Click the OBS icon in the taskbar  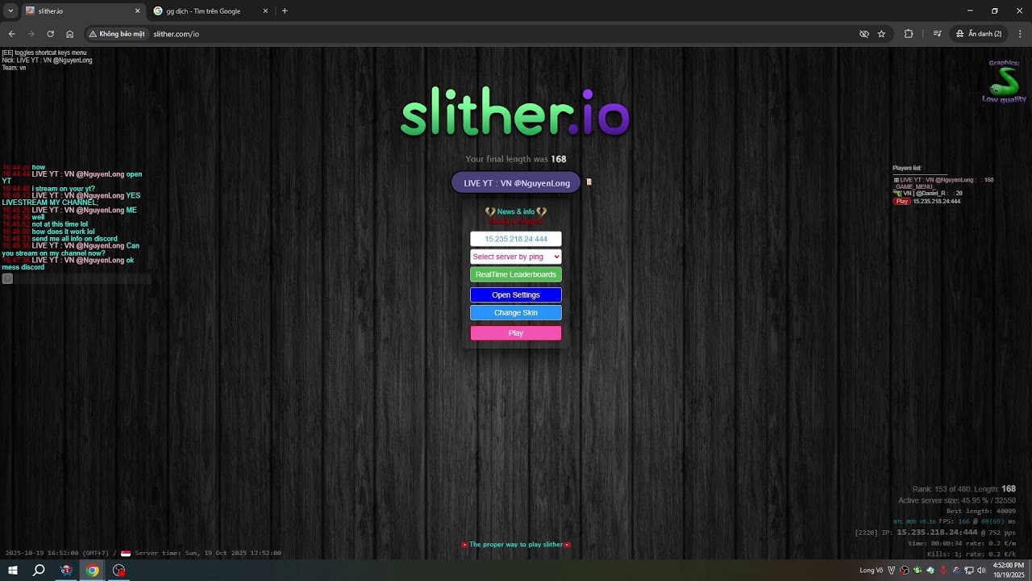(x=119, y=571)
